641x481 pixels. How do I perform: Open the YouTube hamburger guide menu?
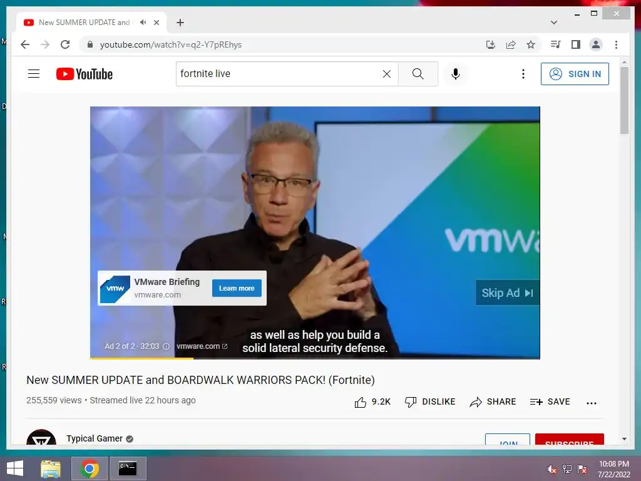click(34, 74)
